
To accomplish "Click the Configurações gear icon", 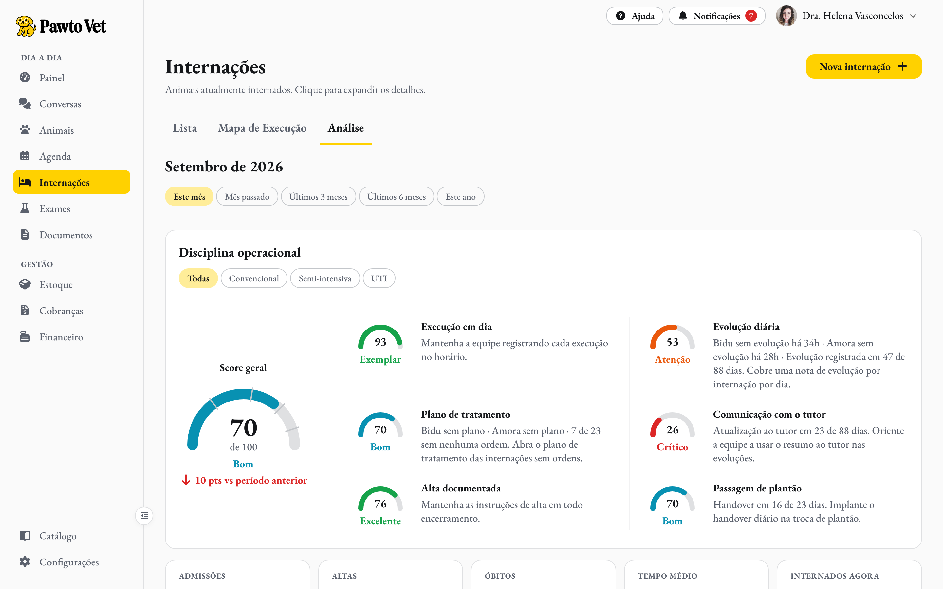I will 25,562.
